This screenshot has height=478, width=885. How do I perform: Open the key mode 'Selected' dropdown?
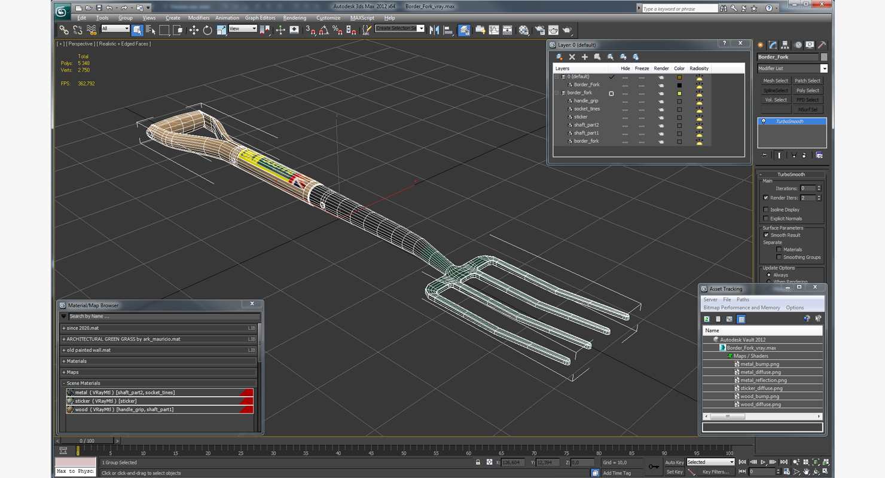(710, 462)
